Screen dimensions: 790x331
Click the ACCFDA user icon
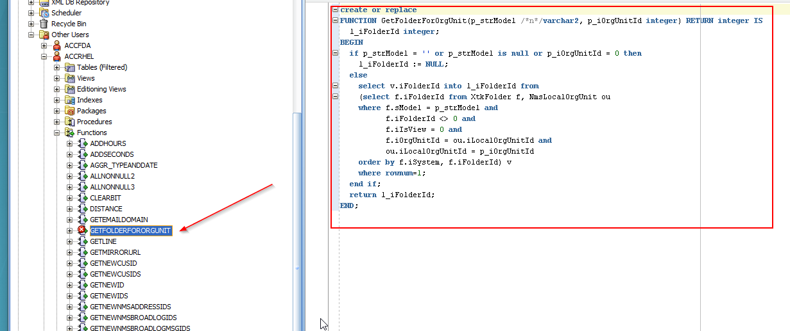[x=57, y=45]
